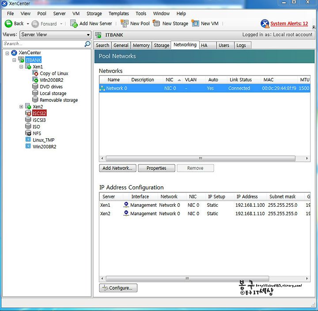Open the Tools menu

click(x=141, y=14)
